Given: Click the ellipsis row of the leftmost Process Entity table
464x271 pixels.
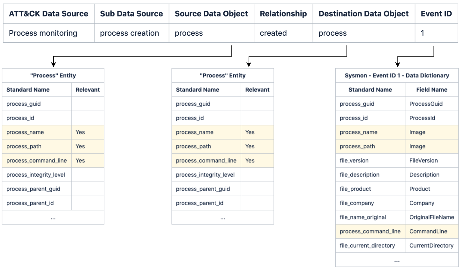Looking at the screenshot, I should [x=53, y=218].
